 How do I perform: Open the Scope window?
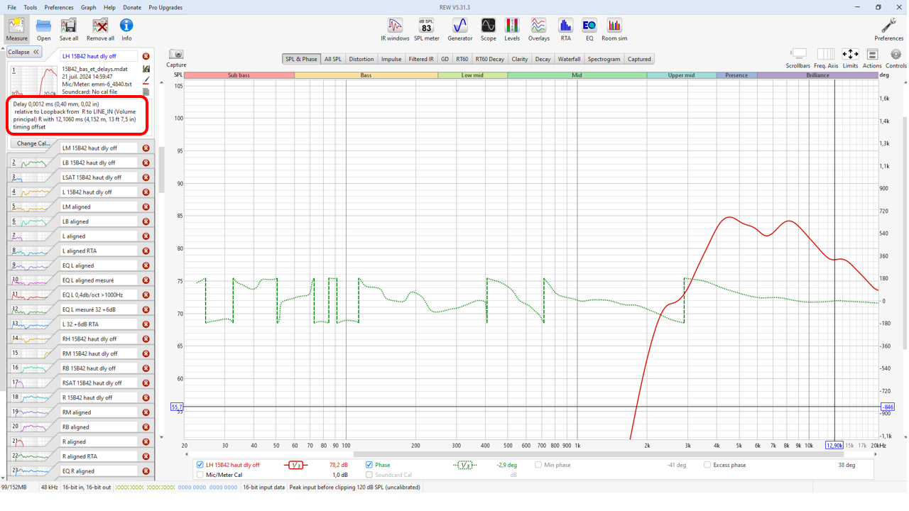488,28
